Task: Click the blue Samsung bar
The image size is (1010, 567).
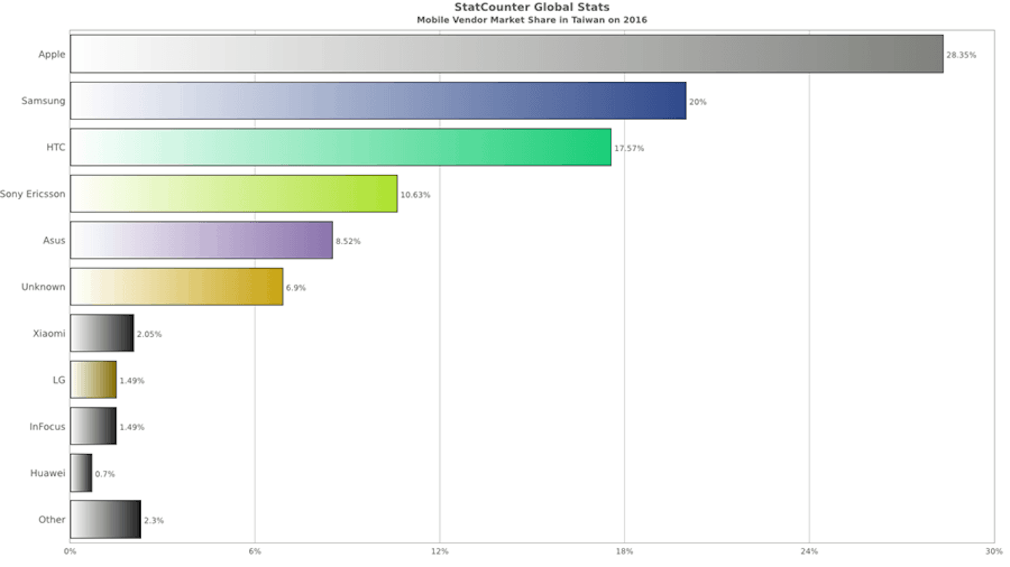Action: (x=378, y=101)
